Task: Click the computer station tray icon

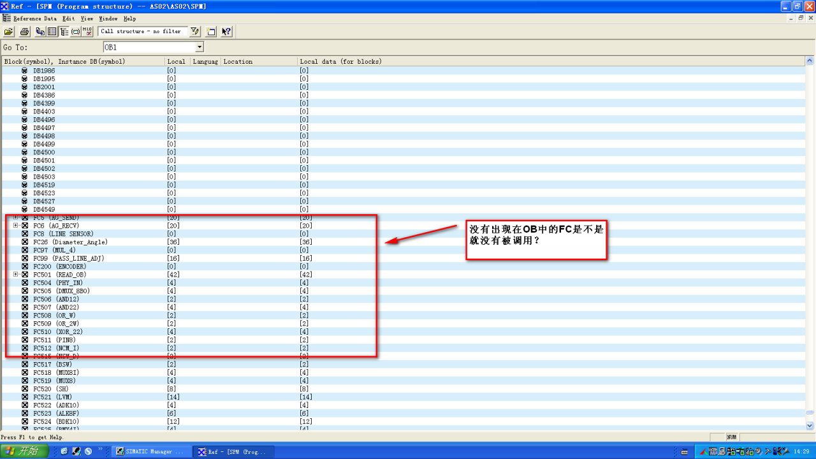Action: click(722, 451)
